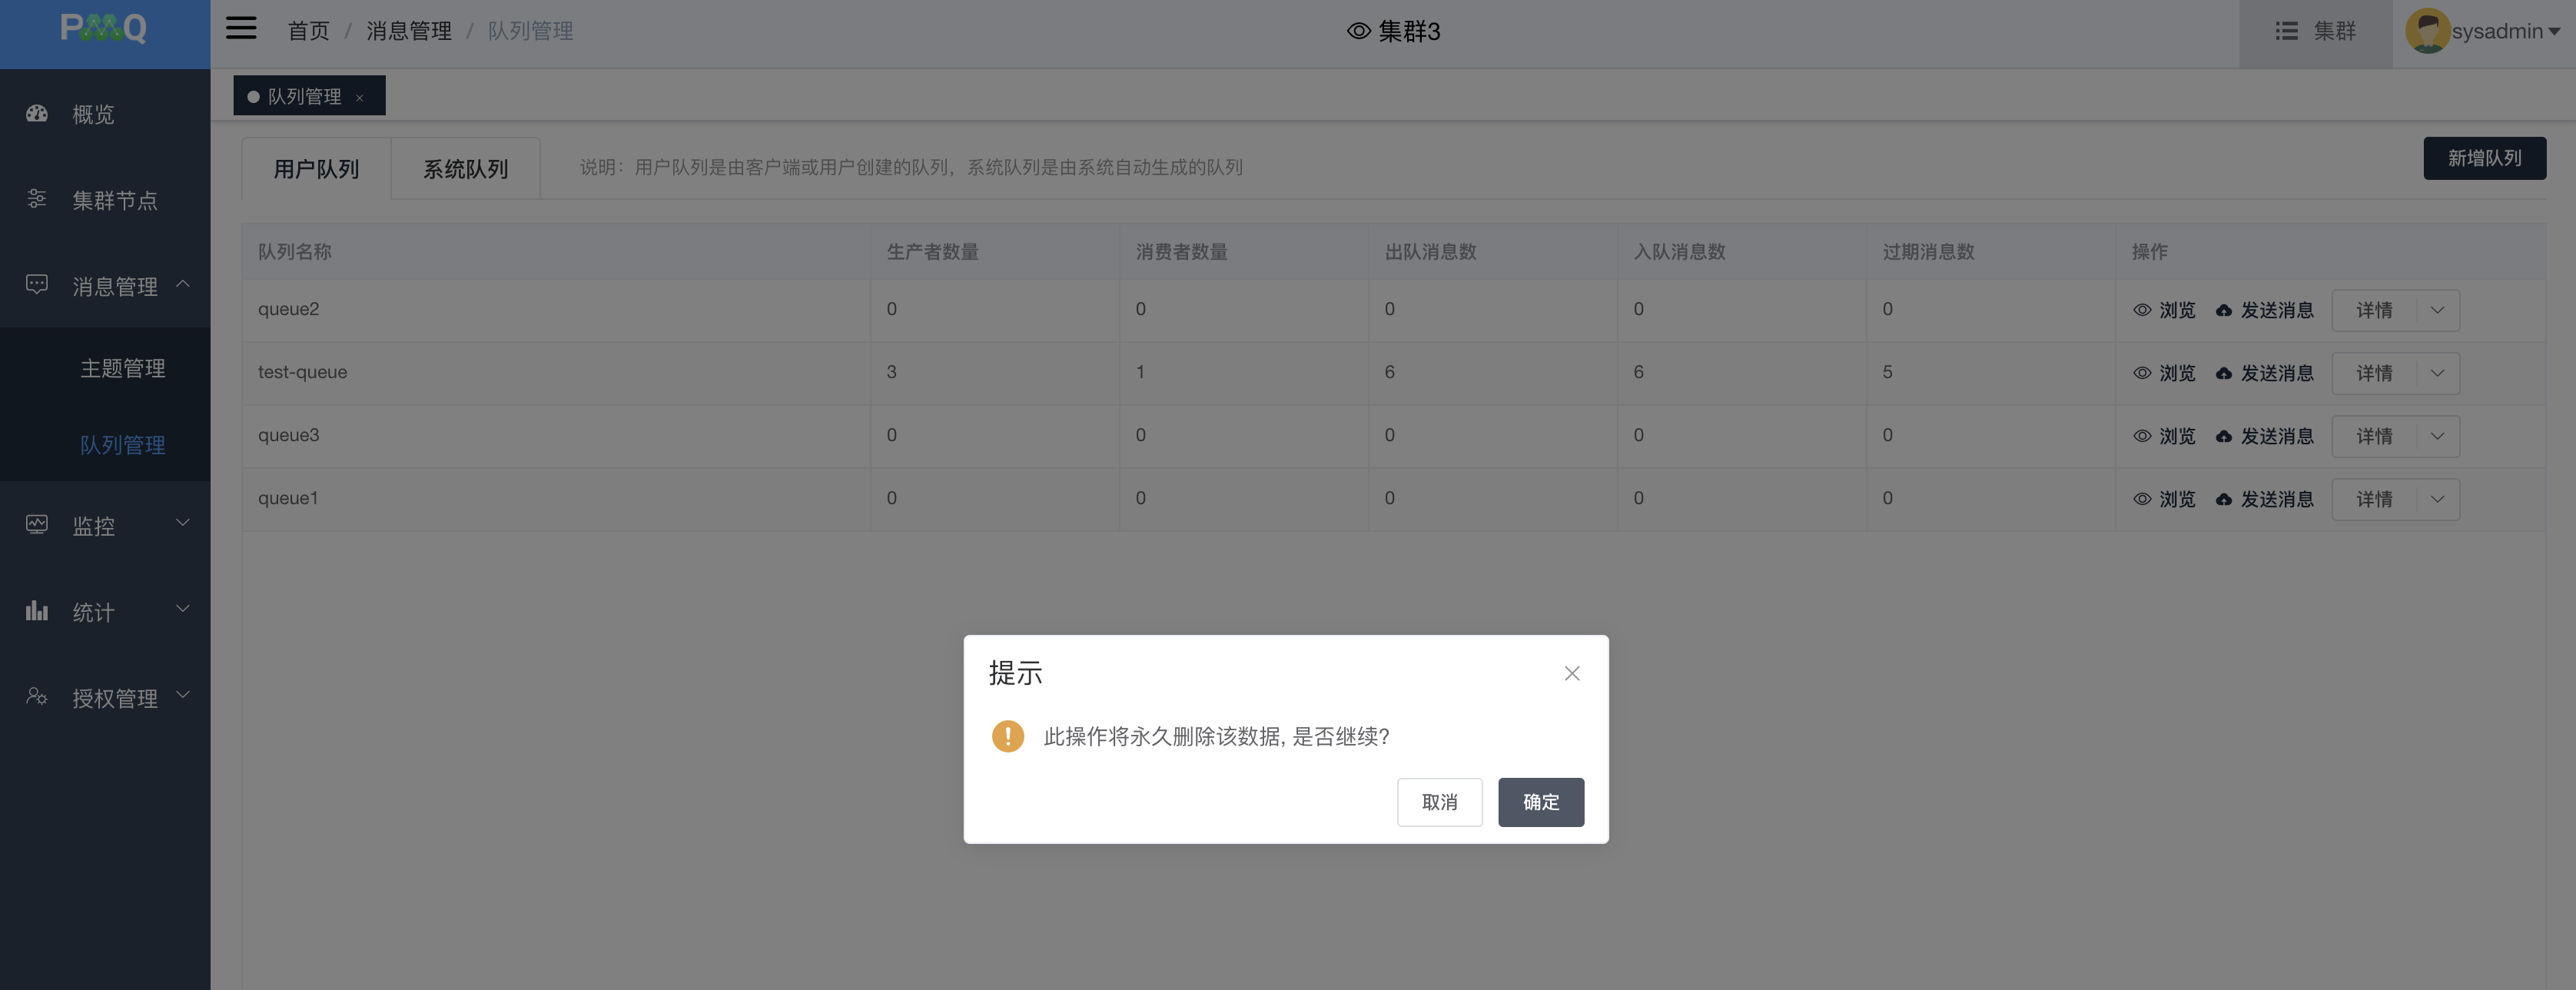Click the 确定 confirm button
Viewport: 2576px width, 990px height.
point(1540,802)
